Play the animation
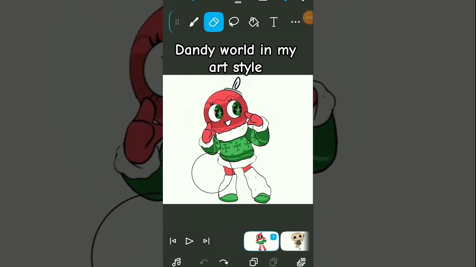Viewport: 476px width, 267px height. (x=189, y=241)
